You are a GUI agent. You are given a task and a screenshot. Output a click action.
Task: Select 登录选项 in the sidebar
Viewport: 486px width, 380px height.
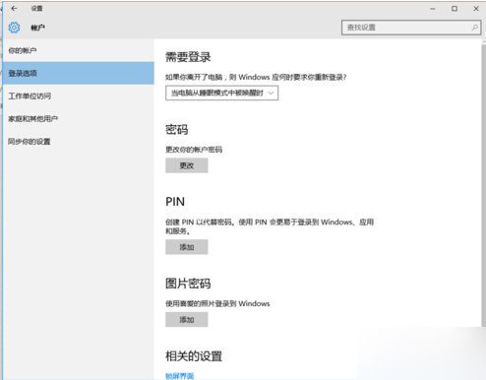78,73
